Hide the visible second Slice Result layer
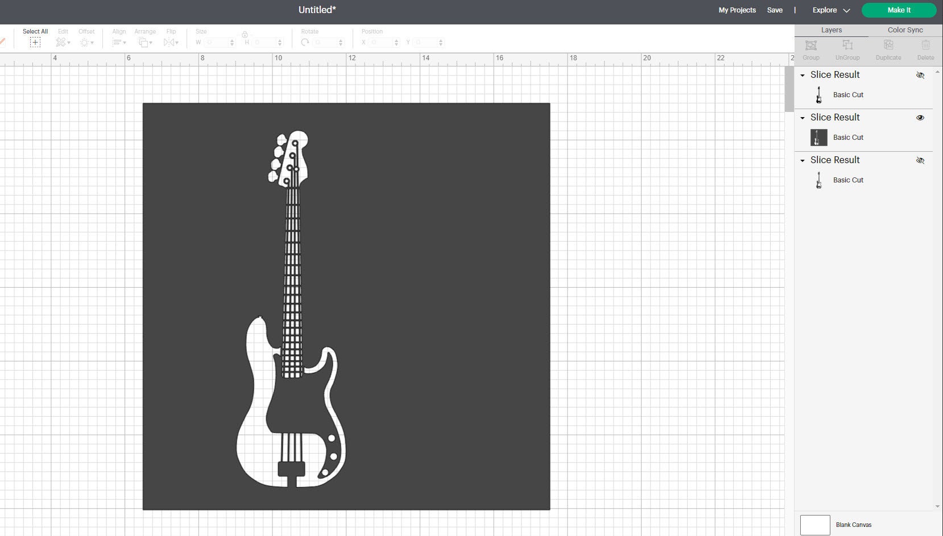 coord(920,118)
